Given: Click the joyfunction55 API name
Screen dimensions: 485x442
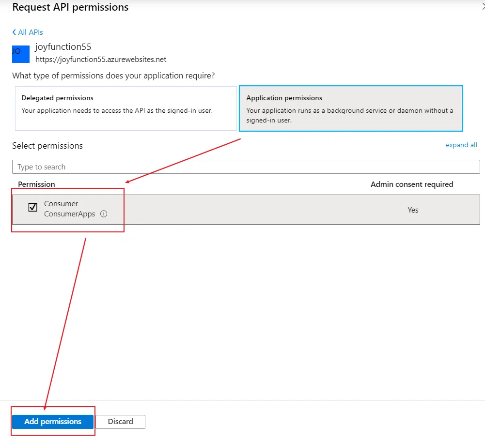Looking at the screenshot, I should 63,47.
